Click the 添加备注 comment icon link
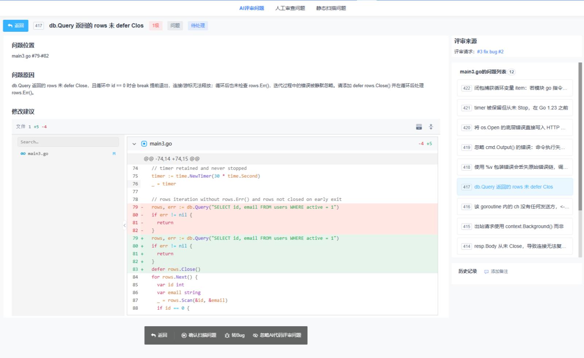 pos(496,271)
